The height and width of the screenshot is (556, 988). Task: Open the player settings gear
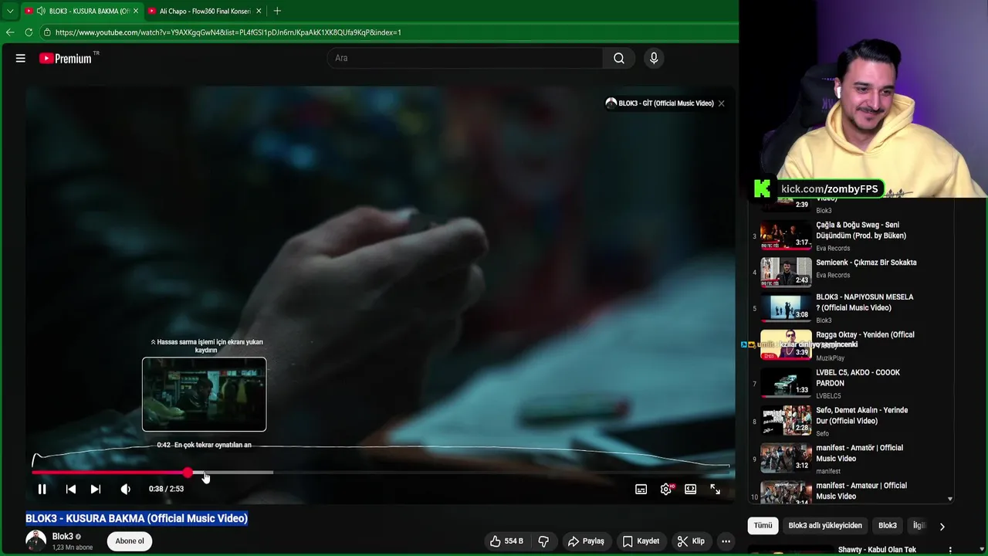point(666,489)
